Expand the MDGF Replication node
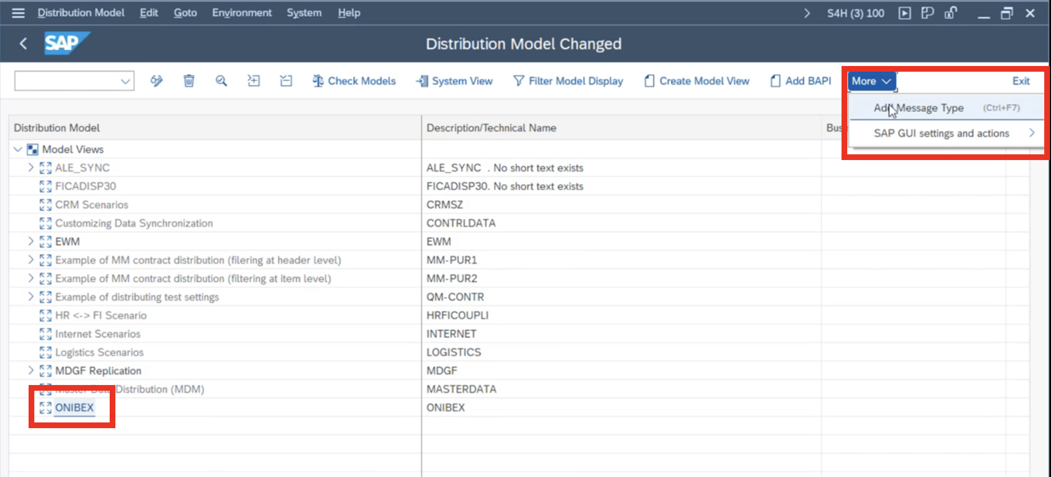Image resolution: width=1051 pixels, height=477 pixels. 31,370
